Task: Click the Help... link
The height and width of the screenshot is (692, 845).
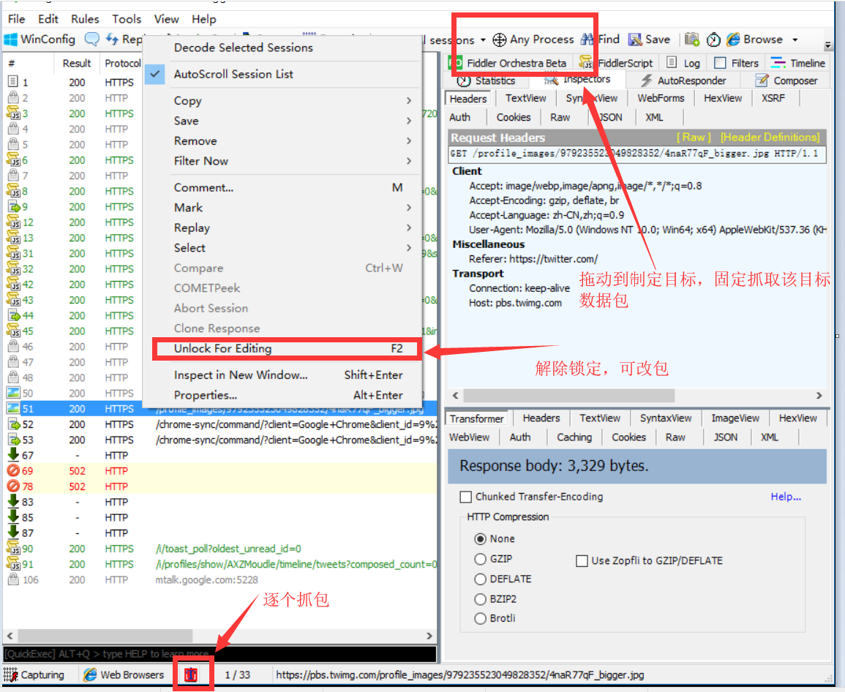Action: click(x=786, y=497)
